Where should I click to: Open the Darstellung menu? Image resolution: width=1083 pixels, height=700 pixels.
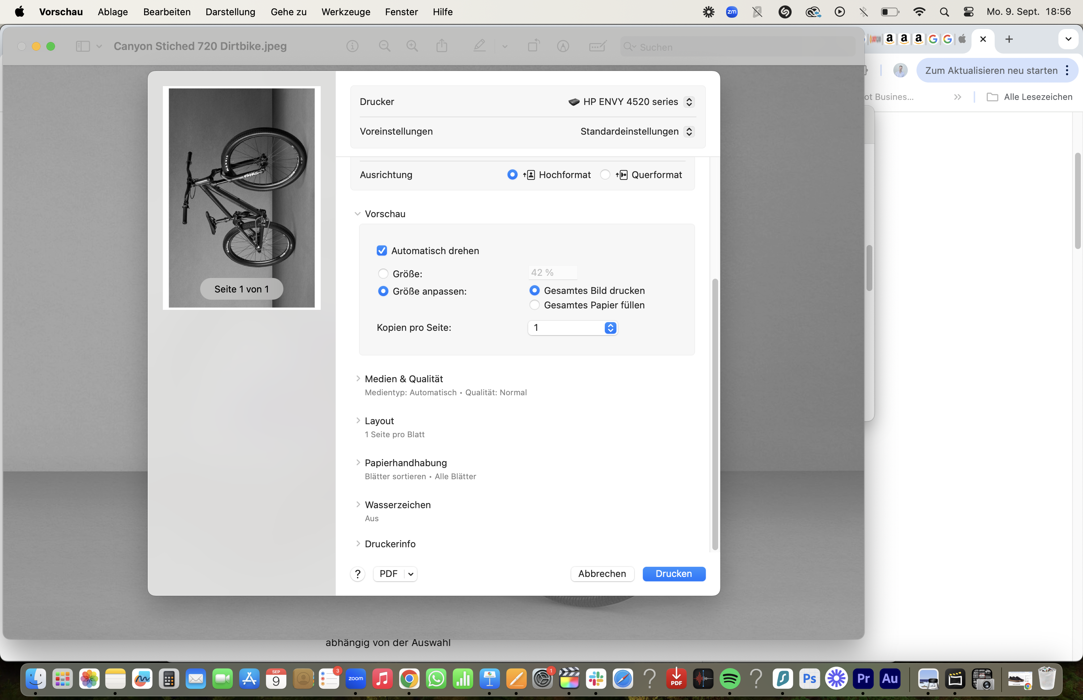pos(230,12)
